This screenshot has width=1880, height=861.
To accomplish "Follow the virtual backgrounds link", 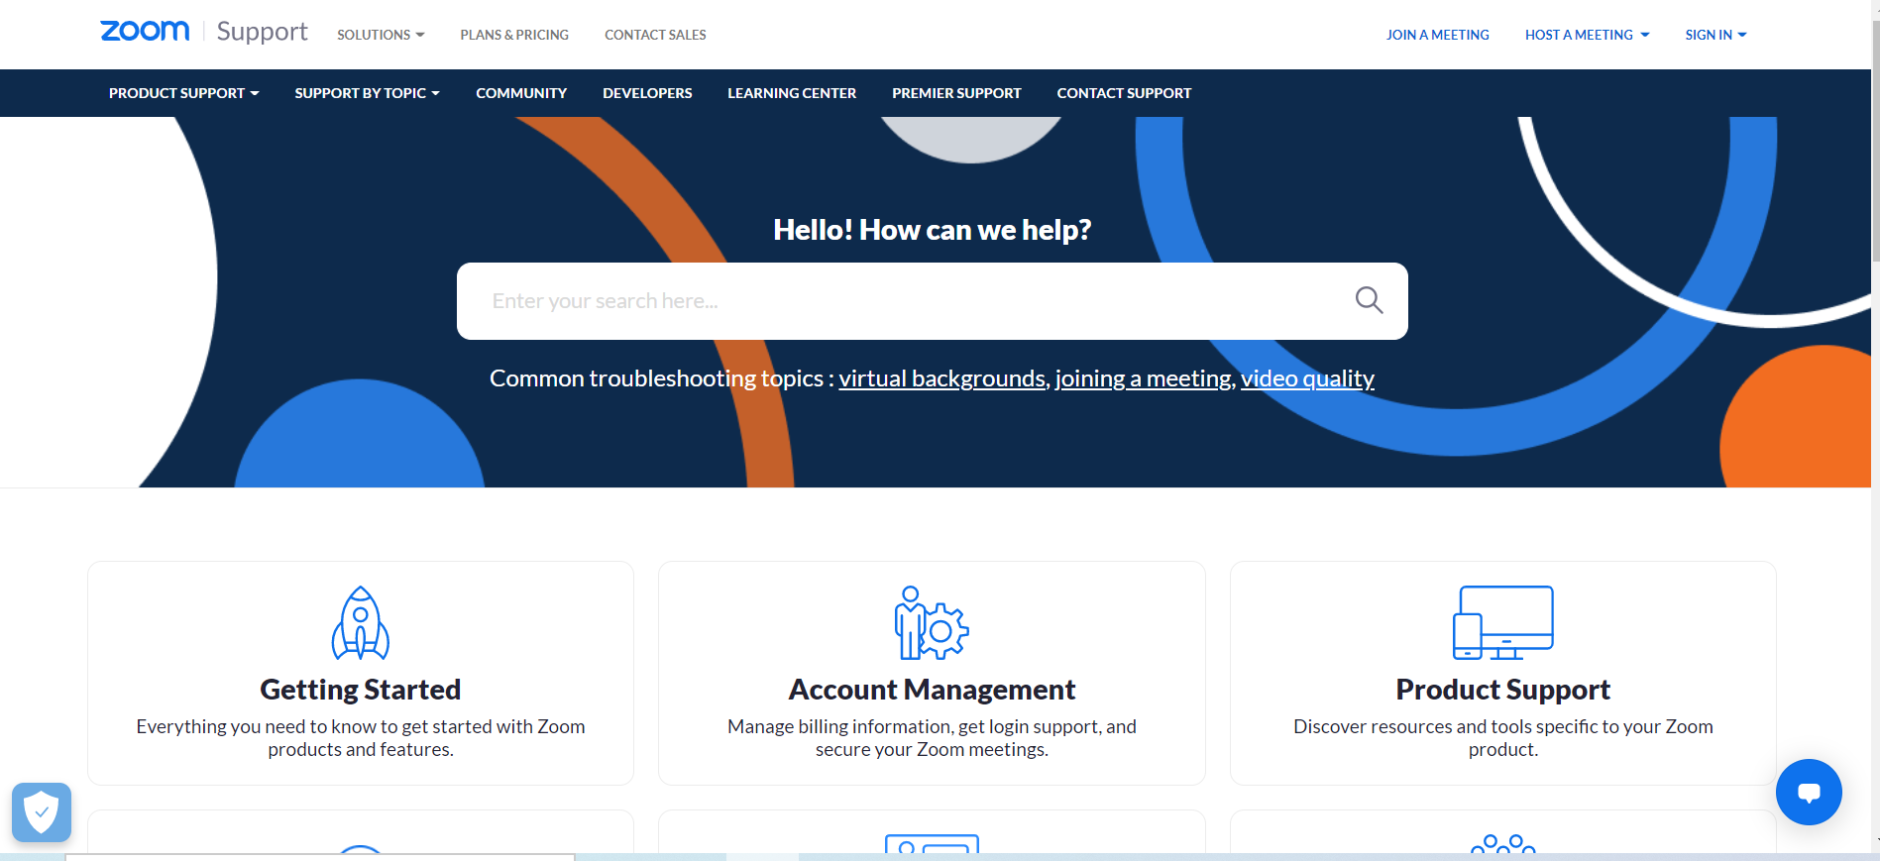I will tap(942, 378).
